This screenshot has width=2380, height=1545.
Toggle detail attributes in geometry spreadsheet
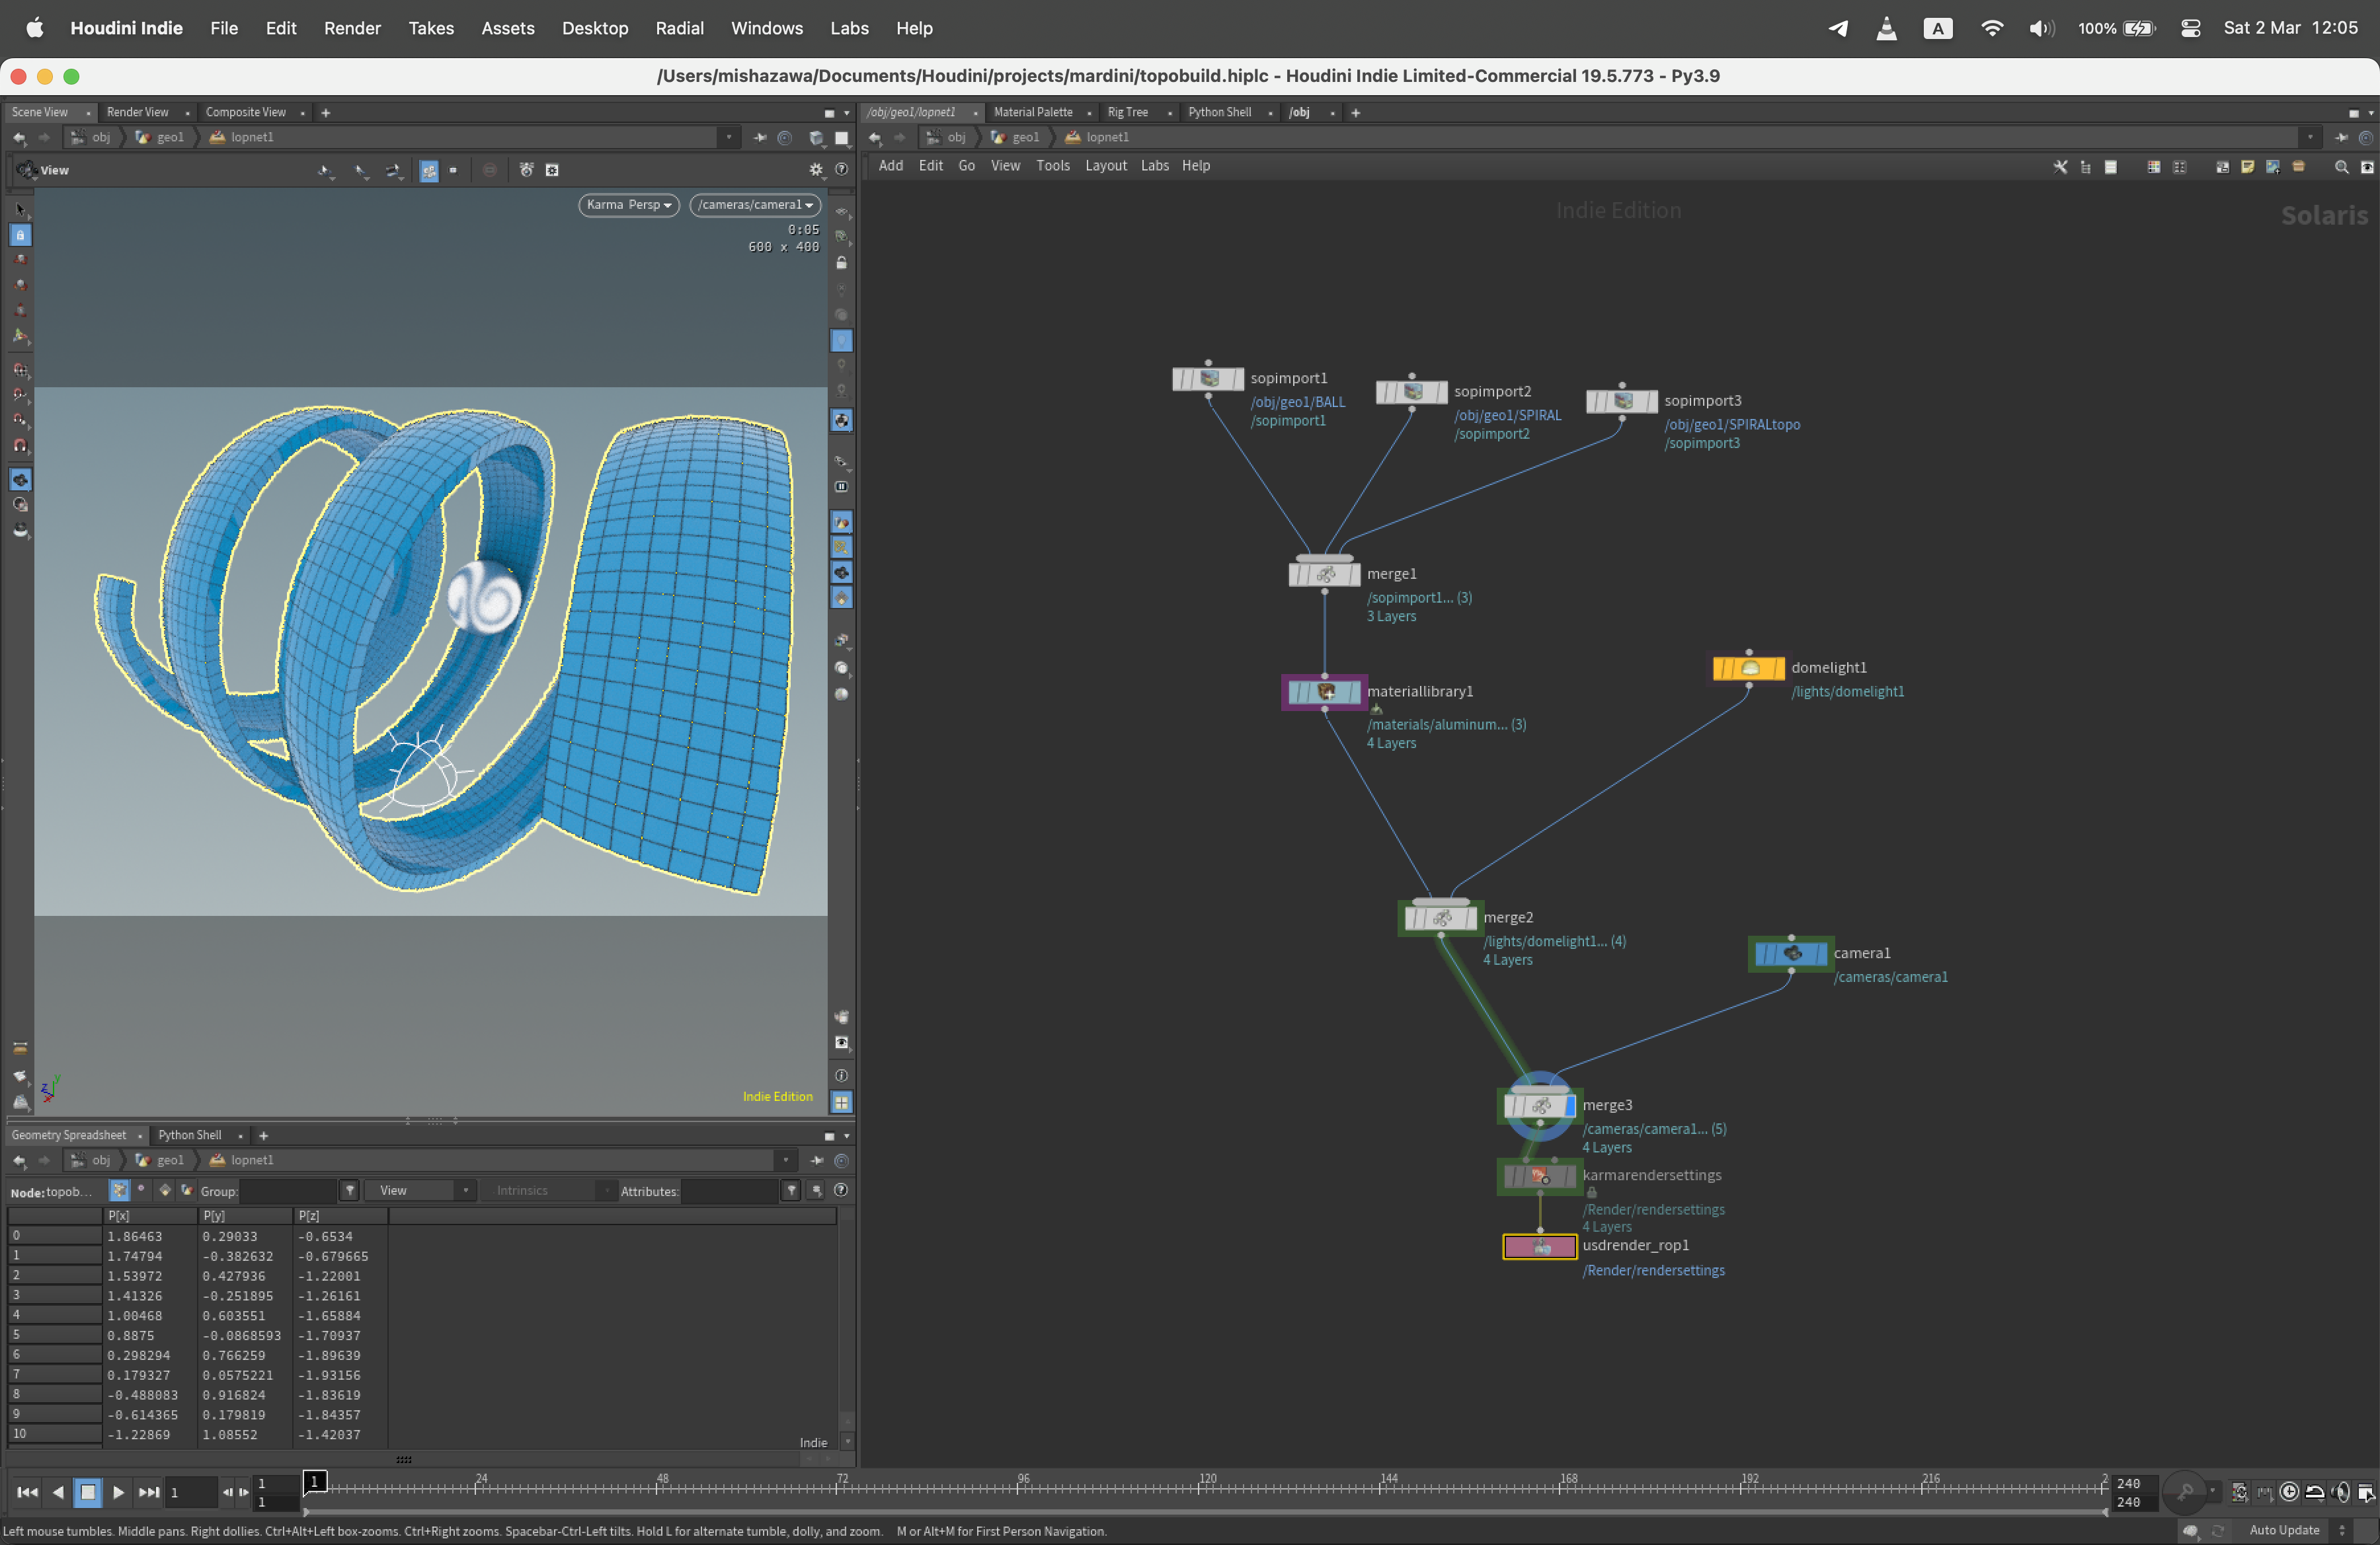[187, 1190]
